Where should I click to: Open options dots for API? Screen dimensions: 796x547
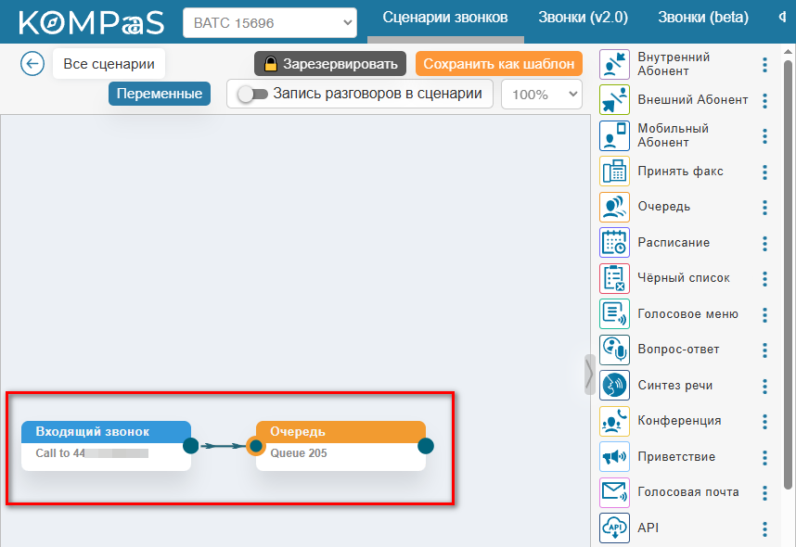[x=764, y=529]
